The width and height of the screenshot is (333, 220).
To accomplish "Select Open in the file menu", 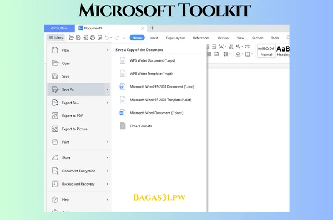I will (79, 63).
